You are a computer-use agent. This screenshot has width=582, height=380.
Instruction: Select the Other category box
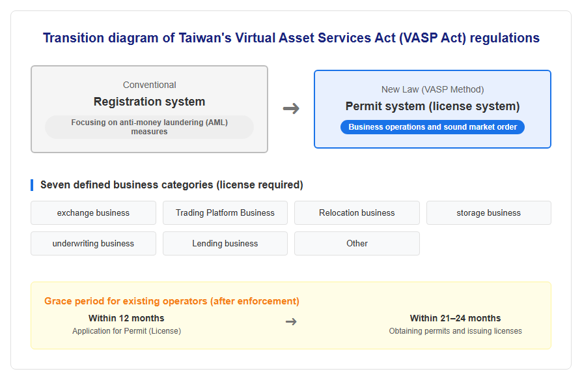(357, 243)
